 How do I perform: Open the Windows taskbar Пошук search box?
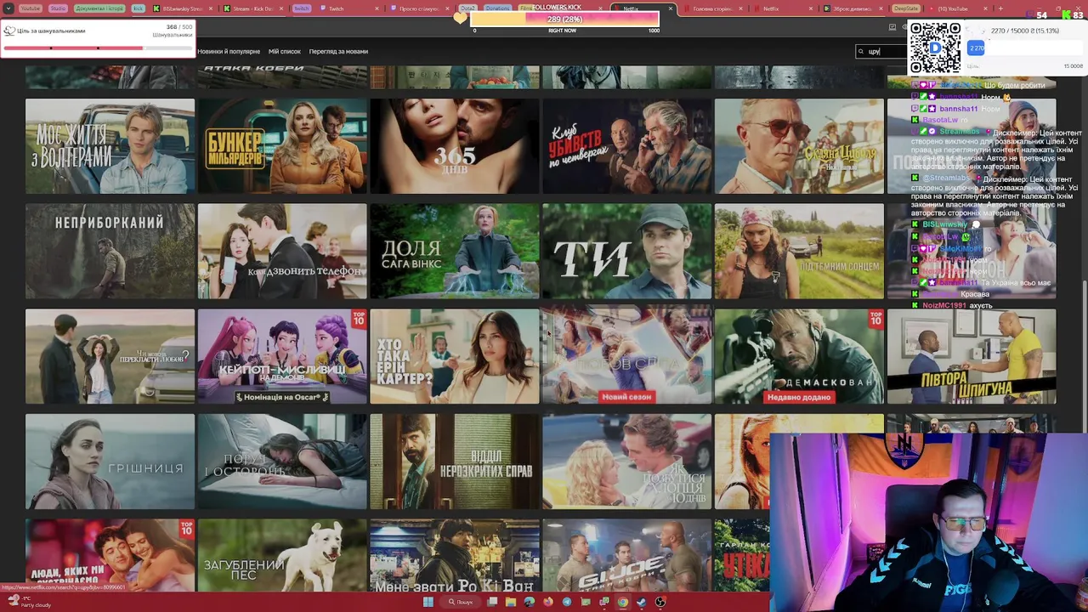[462, 602]
